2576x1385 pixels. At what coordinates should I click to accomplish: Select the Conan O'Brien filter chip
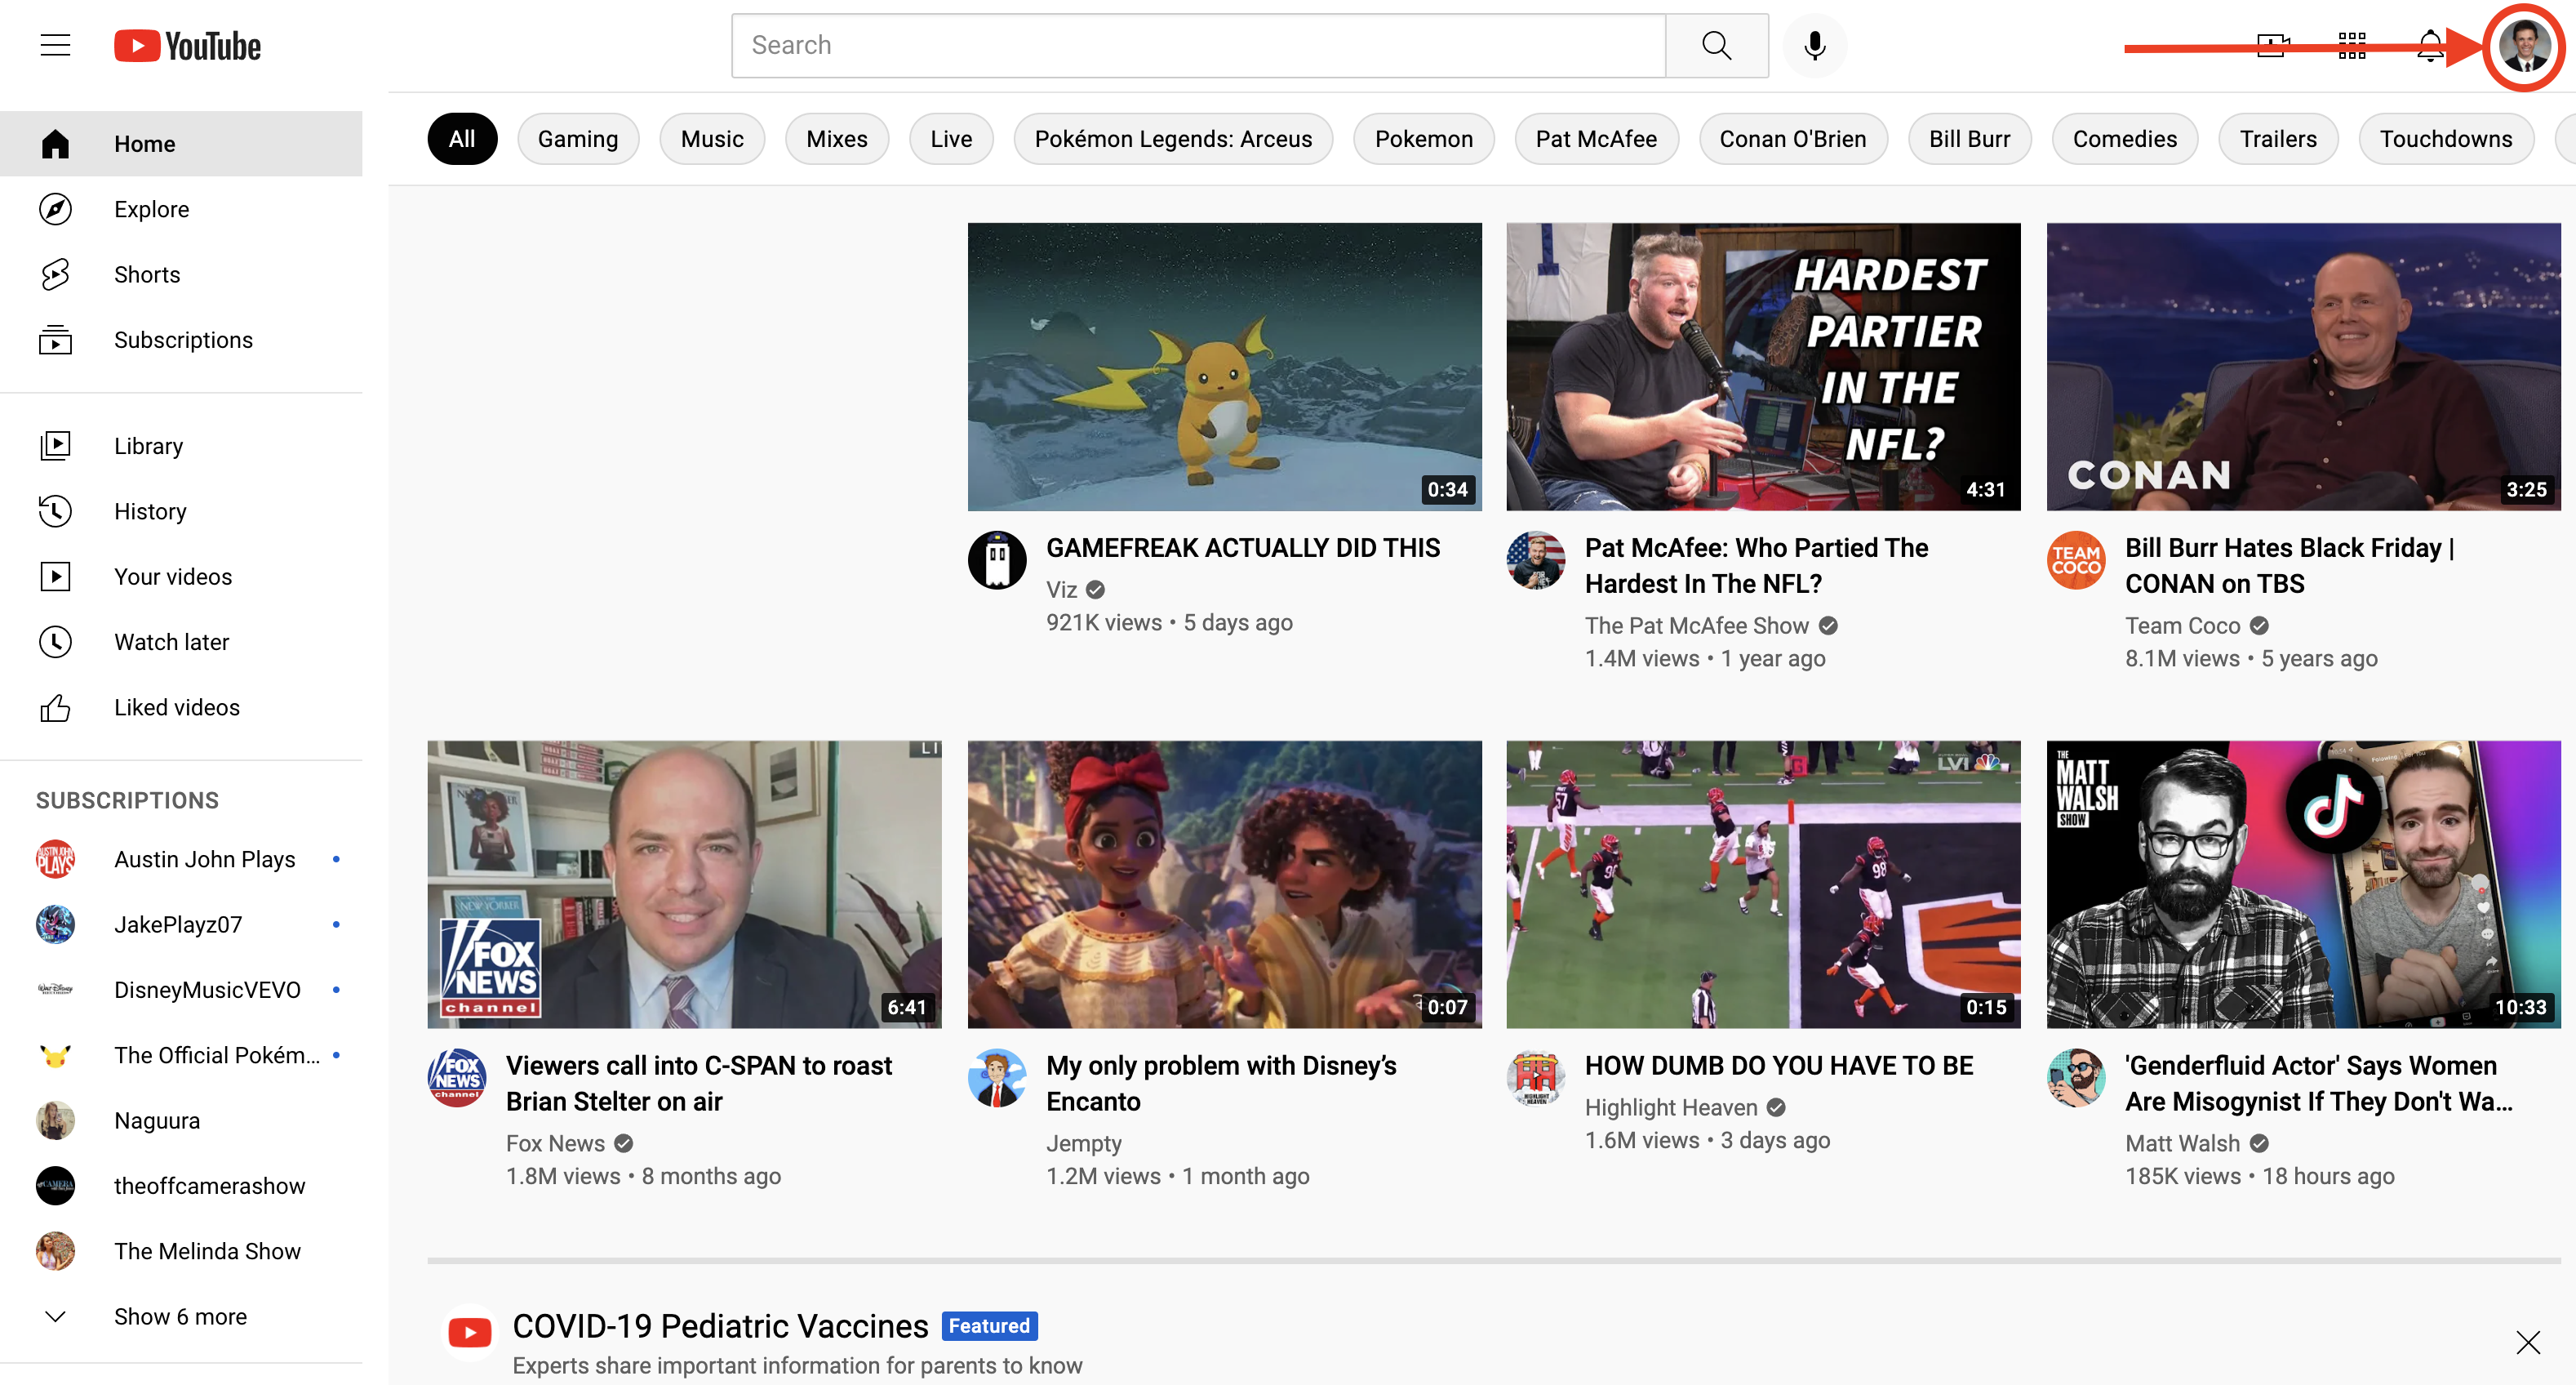(x=1792, y=139)
